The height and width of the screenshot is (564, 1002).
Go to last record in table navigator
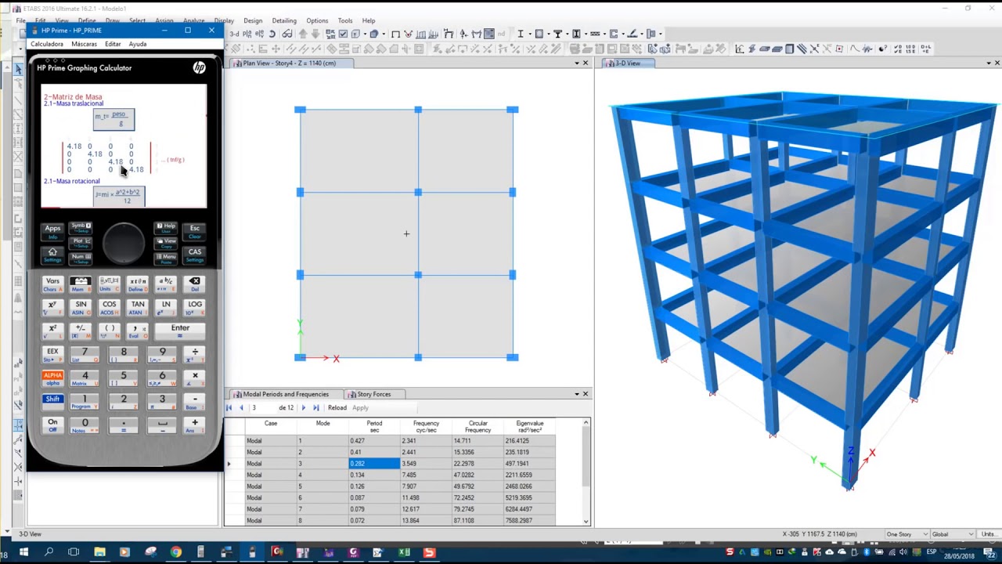point(315,407)
